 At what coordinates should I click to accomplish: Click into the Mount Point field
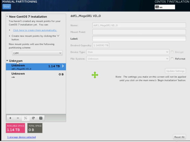(139, 32)
